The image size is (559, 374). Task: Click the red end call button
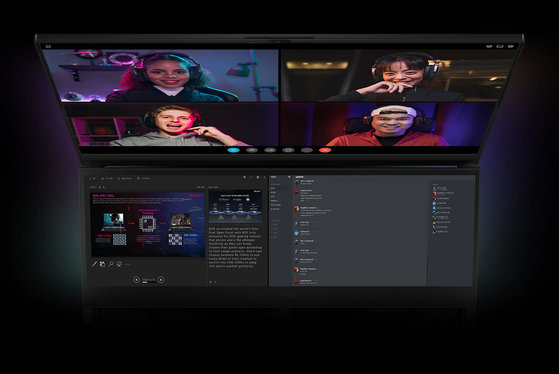[325, 150]
